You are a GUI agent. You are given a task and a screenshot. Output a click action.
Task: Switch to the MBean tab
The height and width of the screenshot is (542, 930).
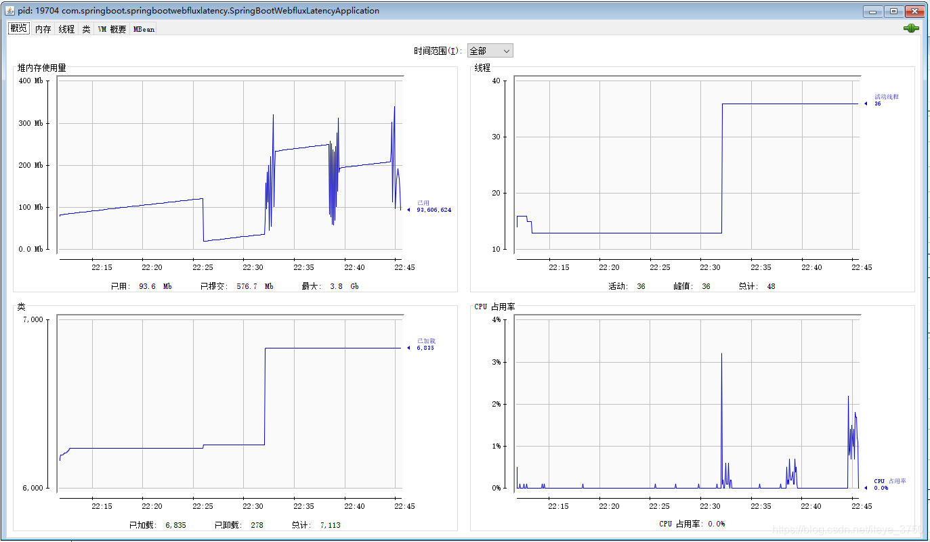point(144,29)
